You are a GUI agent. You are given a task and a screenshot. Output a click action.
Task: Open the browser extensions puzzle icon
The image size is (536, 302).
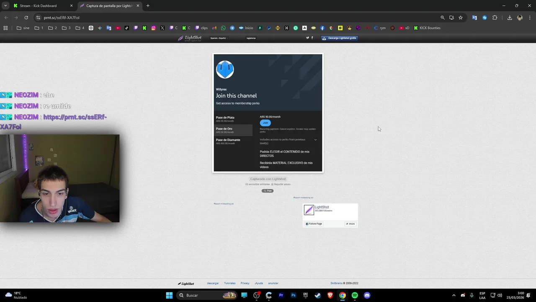coord(495,18)
